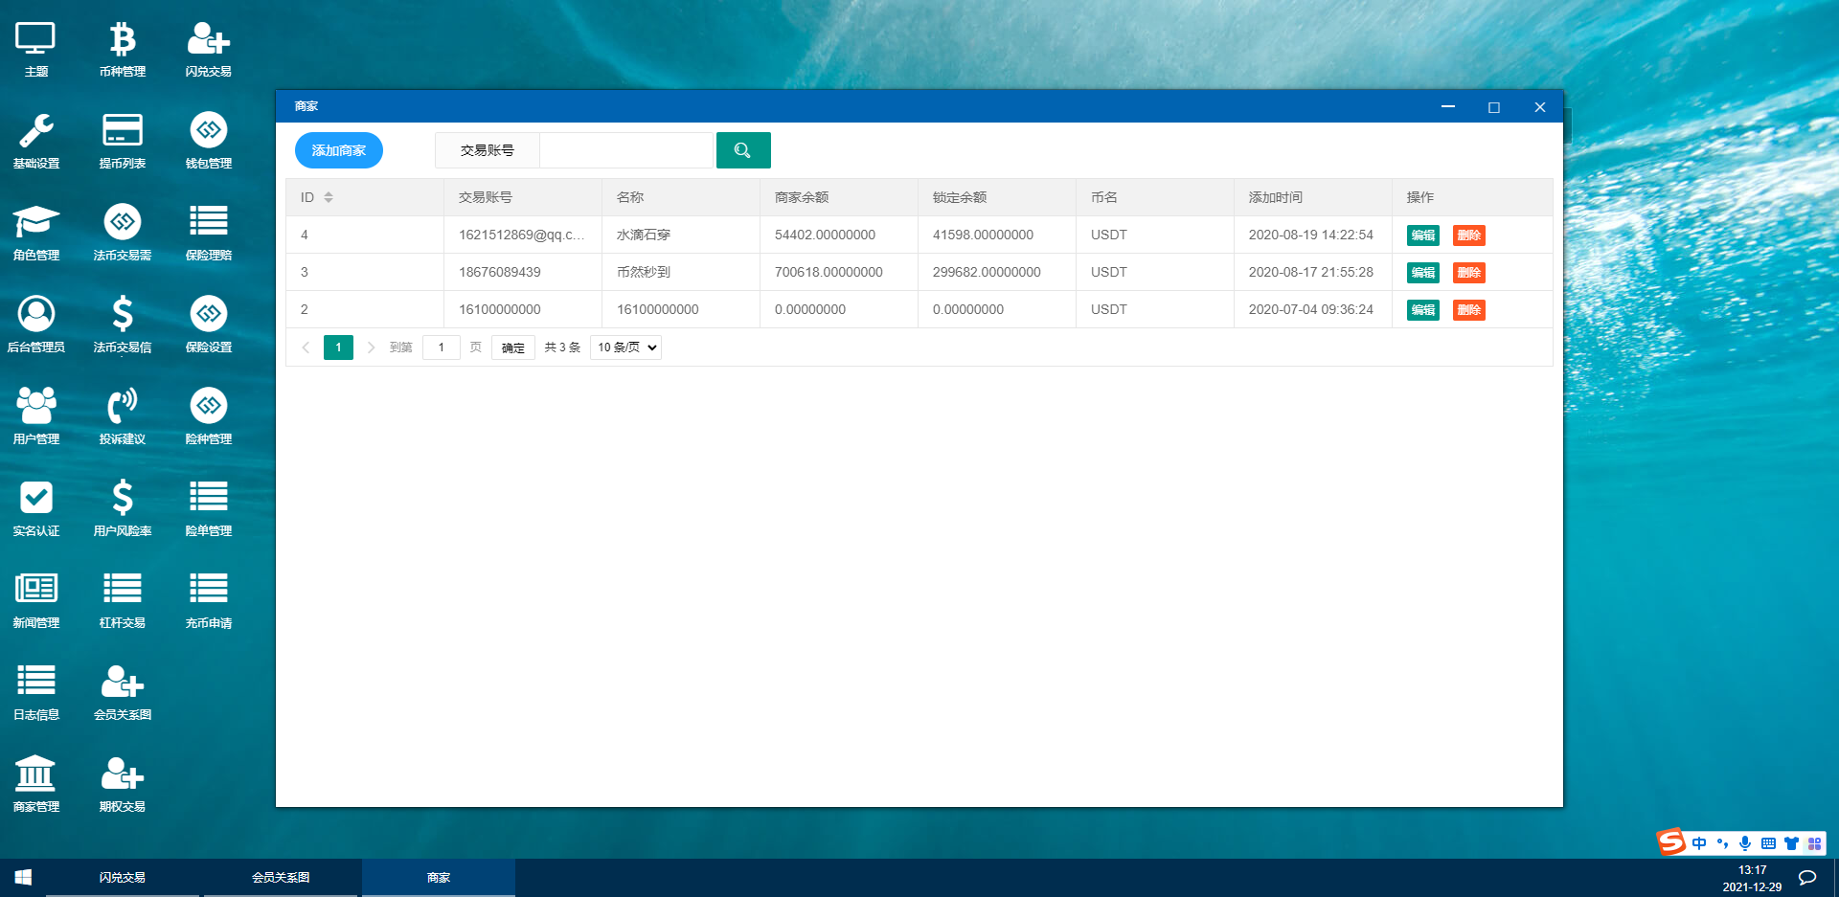The image size is (1839, 897).
Task: Open 实名认证 verification module
Action: coord(35,506)
